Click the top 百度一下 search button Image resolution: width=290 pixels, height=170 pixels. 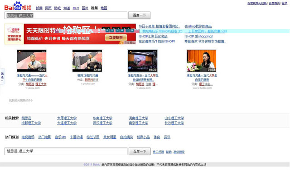(139, 15)
